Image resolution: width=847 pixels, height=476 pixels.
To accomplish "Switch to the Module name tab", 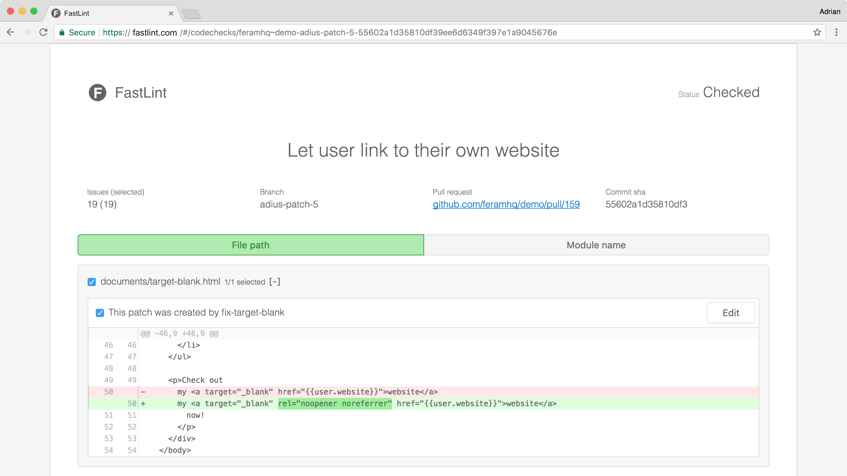I will [596, 245].
